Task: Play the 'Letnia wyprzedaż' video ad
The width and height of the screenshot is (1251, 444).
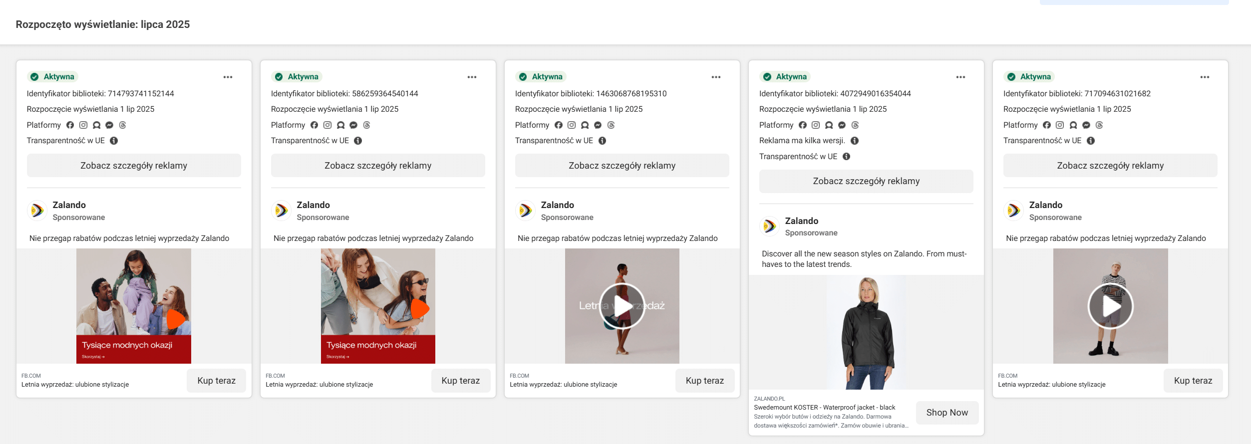Action: coord(622,306)
